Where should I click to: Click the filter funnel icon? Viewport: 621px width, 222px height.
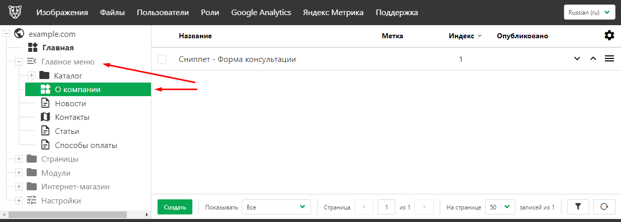click(579, 206)
